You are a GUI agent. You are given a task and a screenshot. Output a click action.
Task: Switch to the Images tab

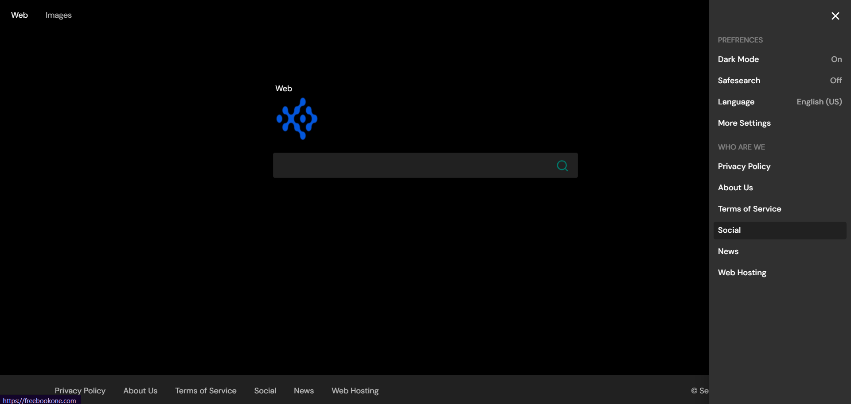pyautogui.click(x=59, y=15)
